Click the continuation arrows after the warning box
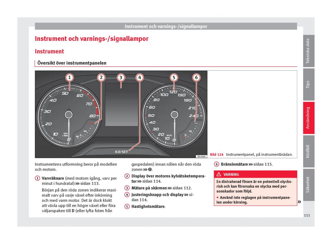Screen dimensions: 332x244 click(x=299, y=202)
